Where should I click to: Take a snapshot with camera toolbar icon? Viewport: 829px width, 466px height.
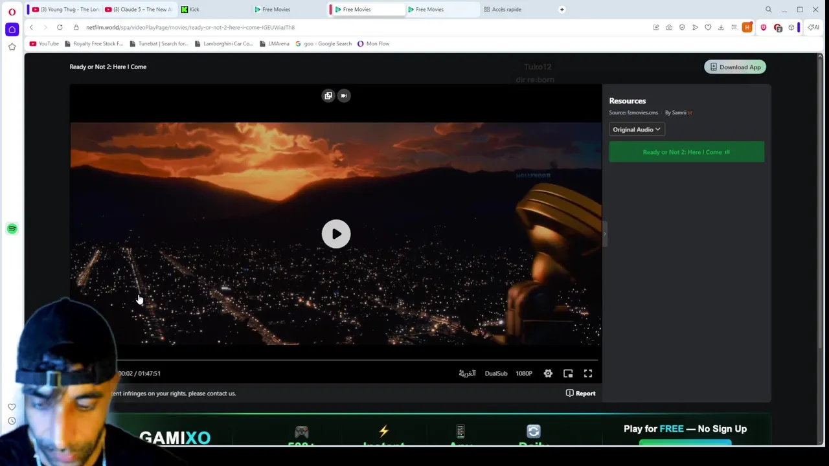pos(669,27)
